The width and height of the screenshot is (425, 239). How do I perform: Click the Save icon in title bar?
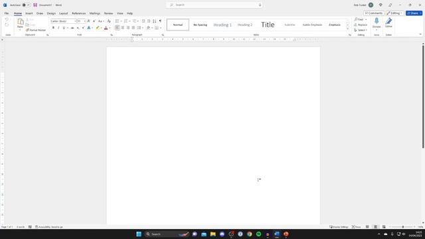[x=35, y=5]
